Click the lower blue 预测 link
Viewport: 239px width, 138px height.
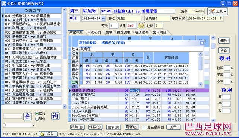(x=226, y=90)
